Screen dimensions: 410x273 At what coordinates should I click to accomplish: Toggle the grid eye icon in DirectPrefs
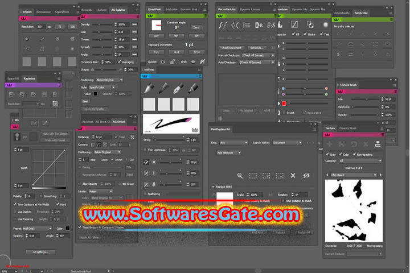(193, 61)
